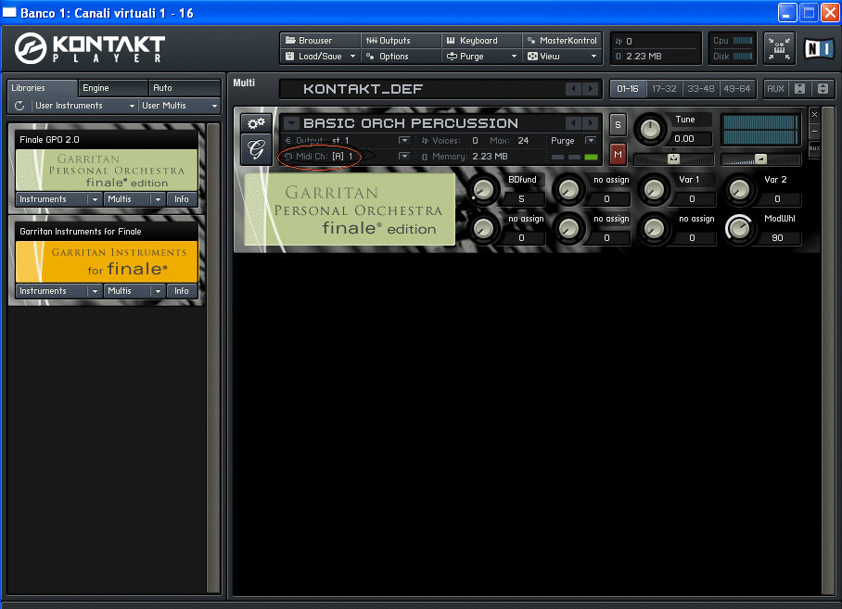Click the ModWhl knob
842x609 pixels.
[x=739, y=229]
